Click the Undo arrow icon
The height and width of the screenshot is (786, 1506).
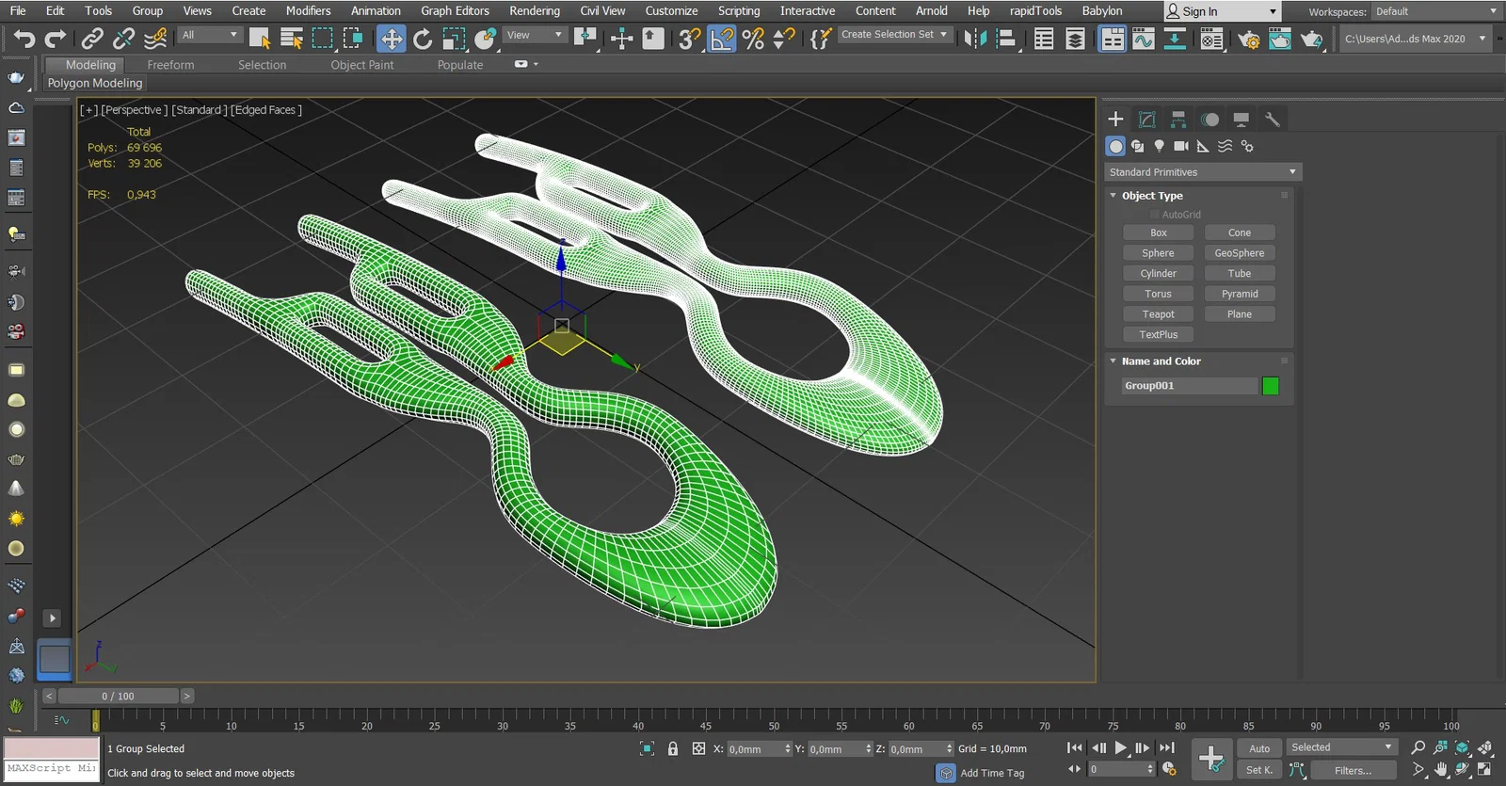24,39
